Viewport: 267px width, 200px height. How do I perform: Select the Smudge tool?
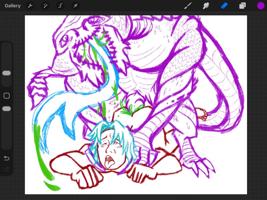(206, 6)
